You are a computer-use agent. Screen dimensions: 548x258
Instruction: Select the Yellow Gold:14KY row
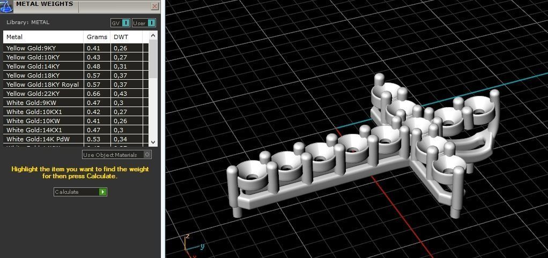tap(76, 66)
